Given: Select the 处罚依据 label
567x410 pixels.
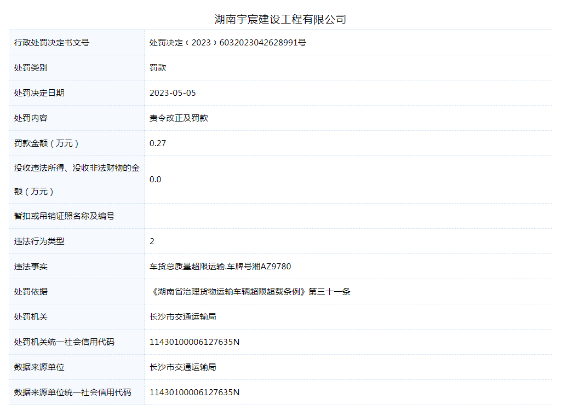Looking at the screenshot, I should (31, 292).
